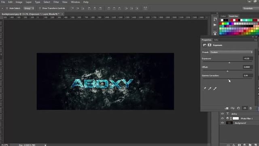Open the layer style fx menu
The height and width of the screenshot is (146, 259).
234,145
